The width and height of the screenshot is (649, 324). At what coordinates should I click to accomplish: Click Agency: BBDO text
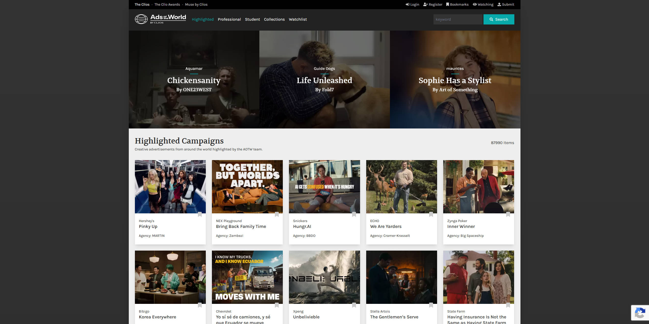click(304, 236)
